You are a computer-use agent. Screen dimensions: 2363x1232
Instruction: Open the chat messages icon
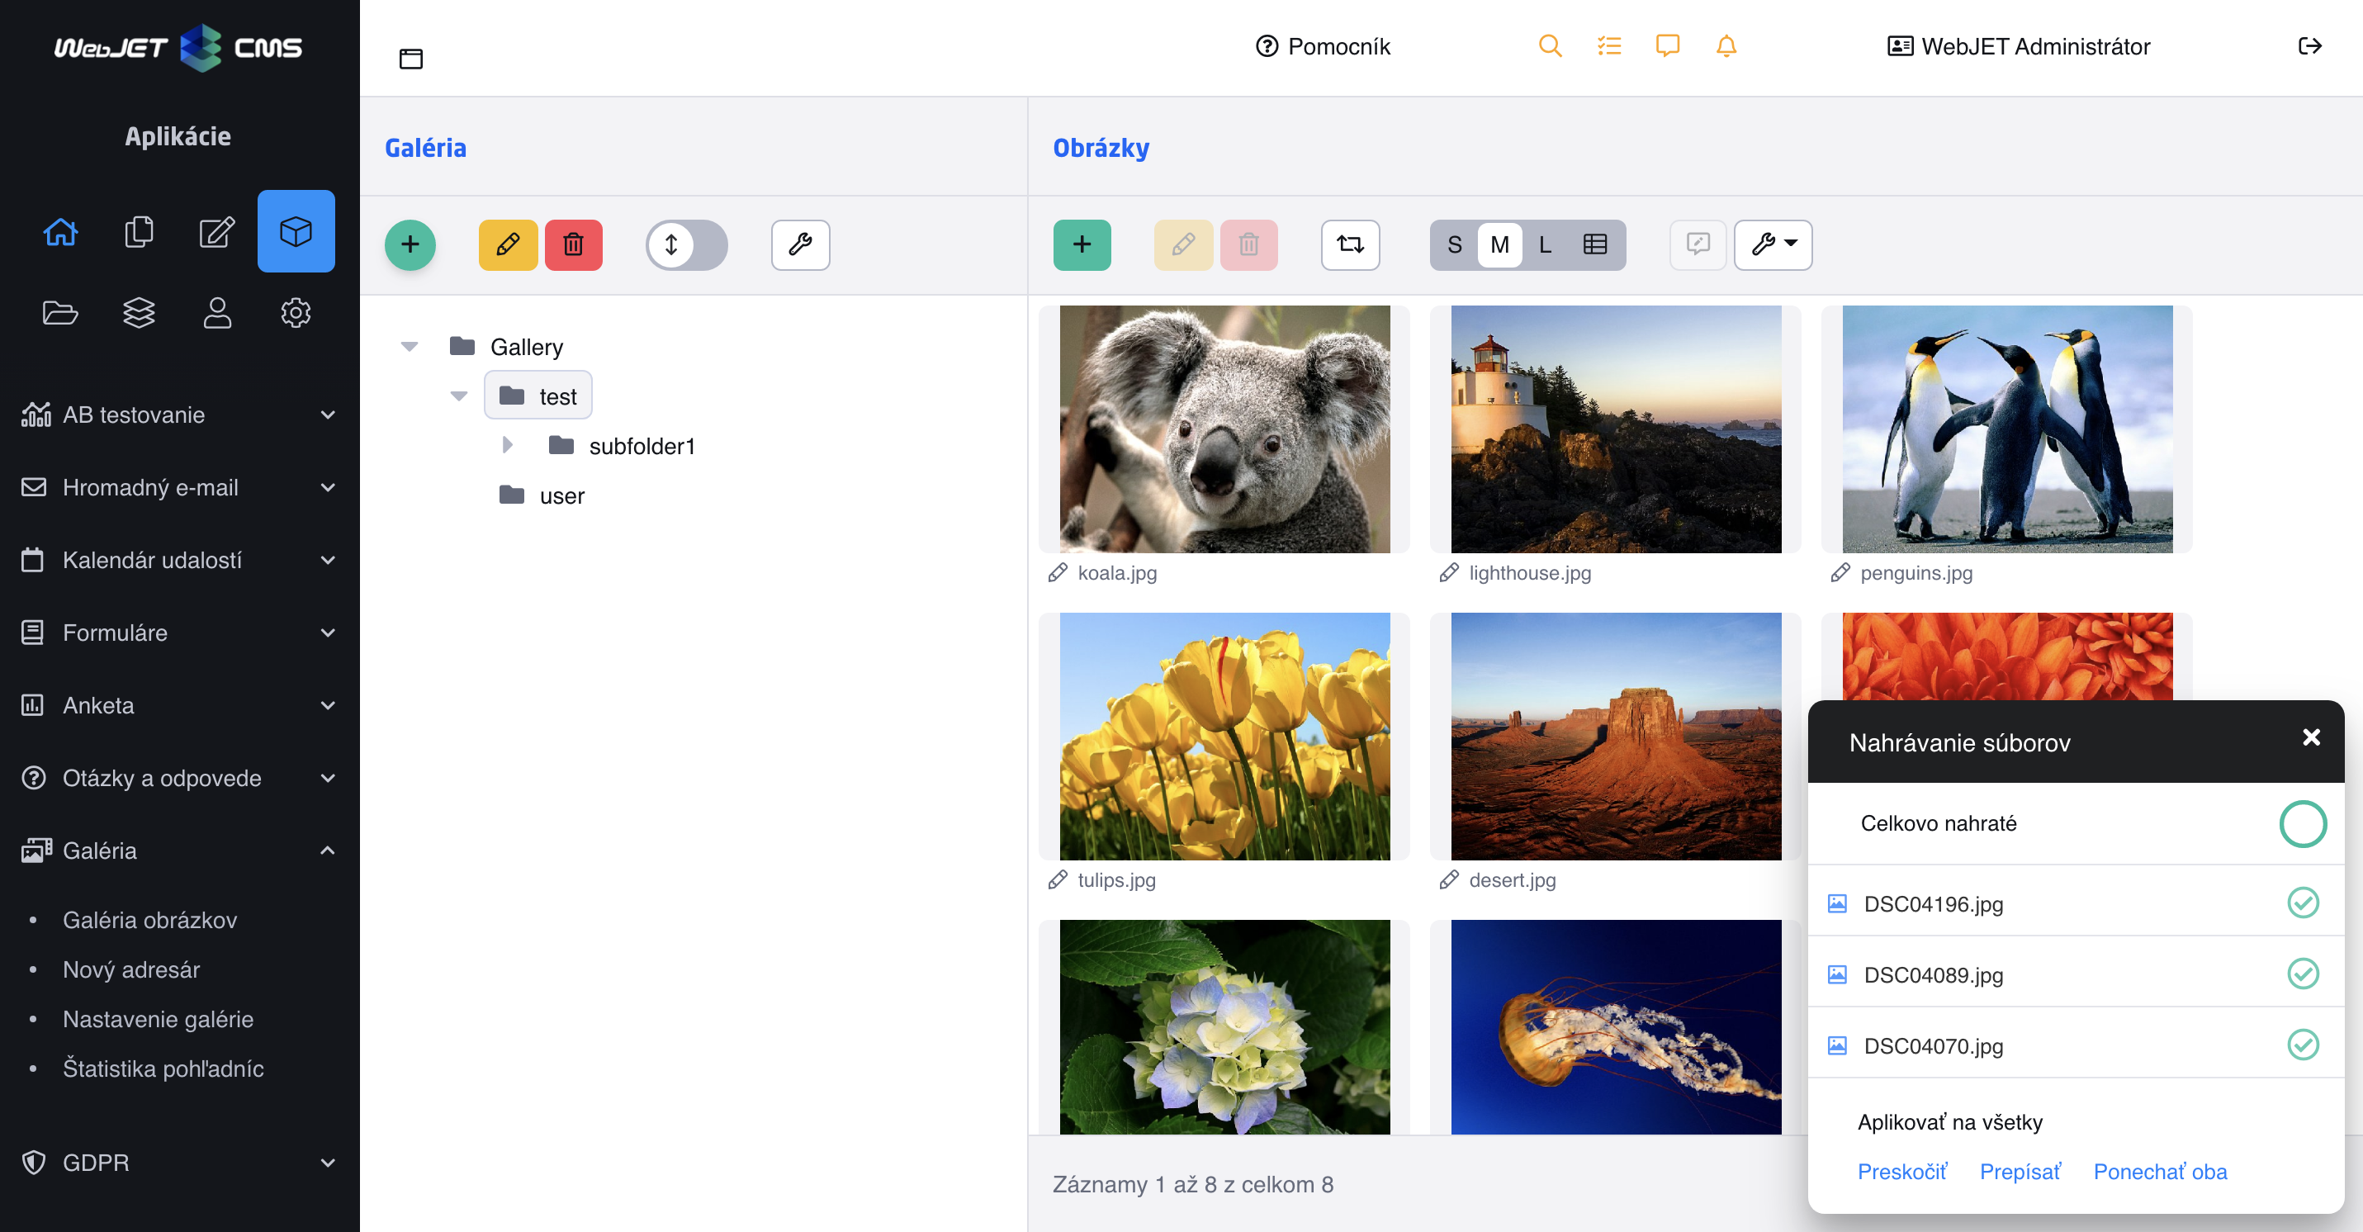1667,46
